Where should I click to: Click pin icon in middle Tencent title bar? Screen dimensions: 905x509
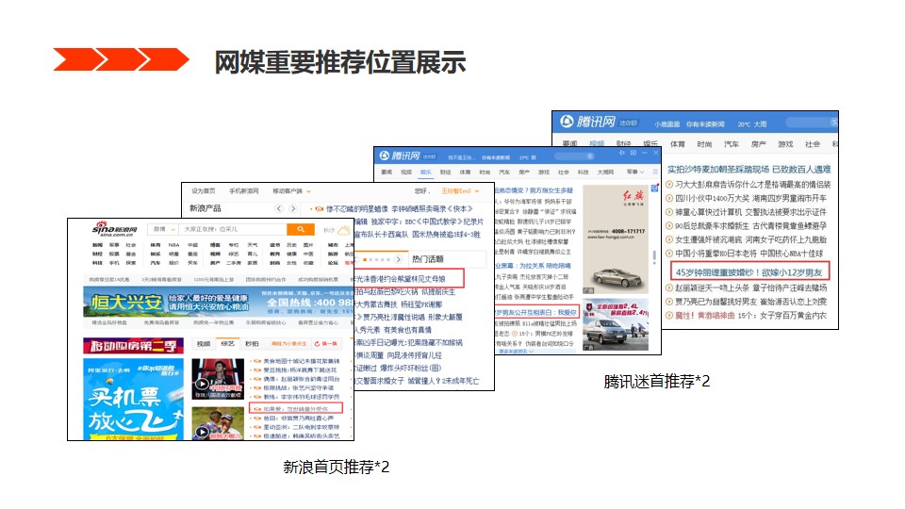tap(621, 153)
